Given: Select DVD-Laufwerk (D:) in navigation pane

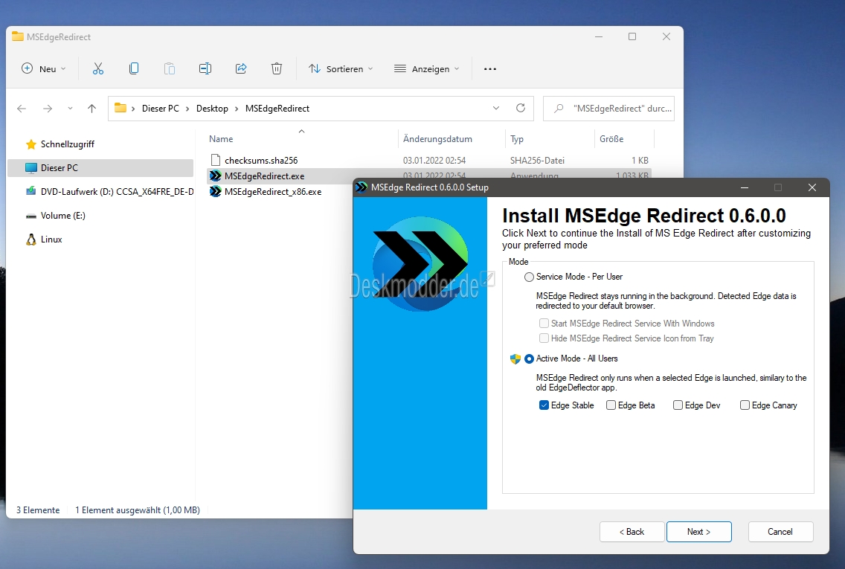Looking at the screenshot, I should coord(117,191).
